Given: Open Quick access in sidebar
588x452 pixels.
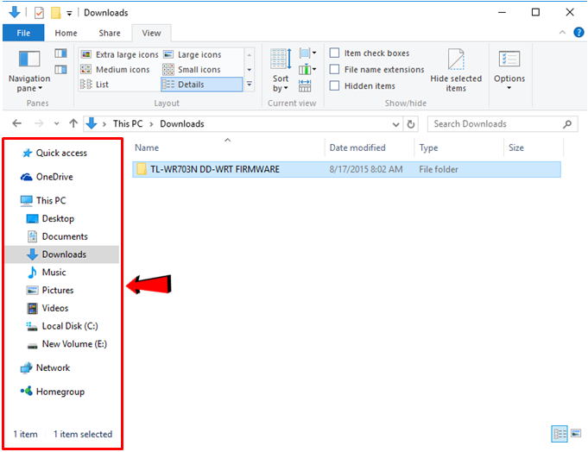Looking at the screenshot, I should (x=54, y=153).
